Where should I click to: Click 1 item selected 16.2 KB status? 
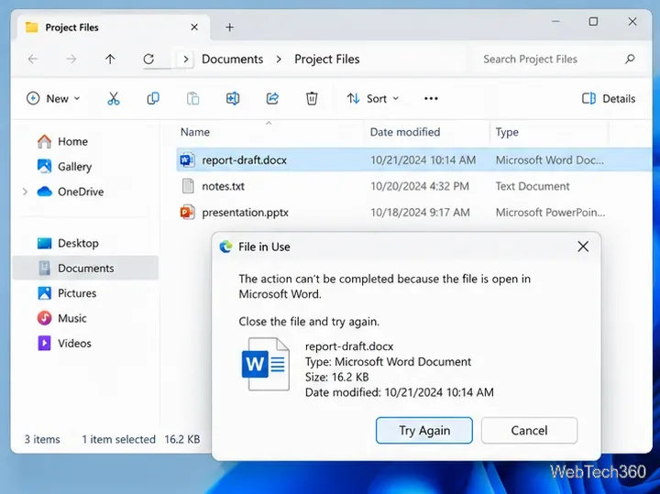(140, 439)
